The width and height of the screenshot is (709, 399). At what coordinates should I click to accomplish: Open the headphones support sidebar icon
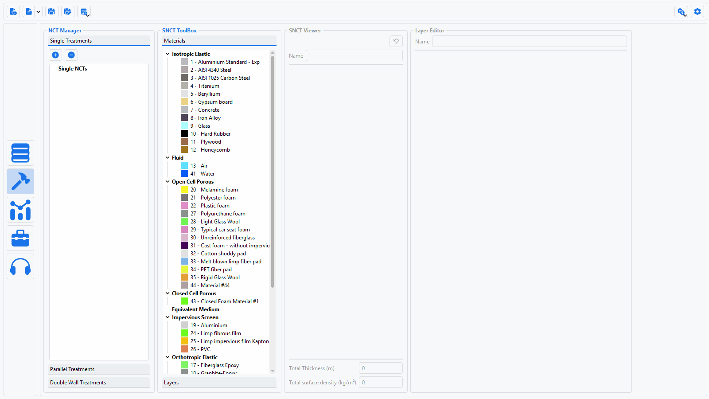click(20, 266)
